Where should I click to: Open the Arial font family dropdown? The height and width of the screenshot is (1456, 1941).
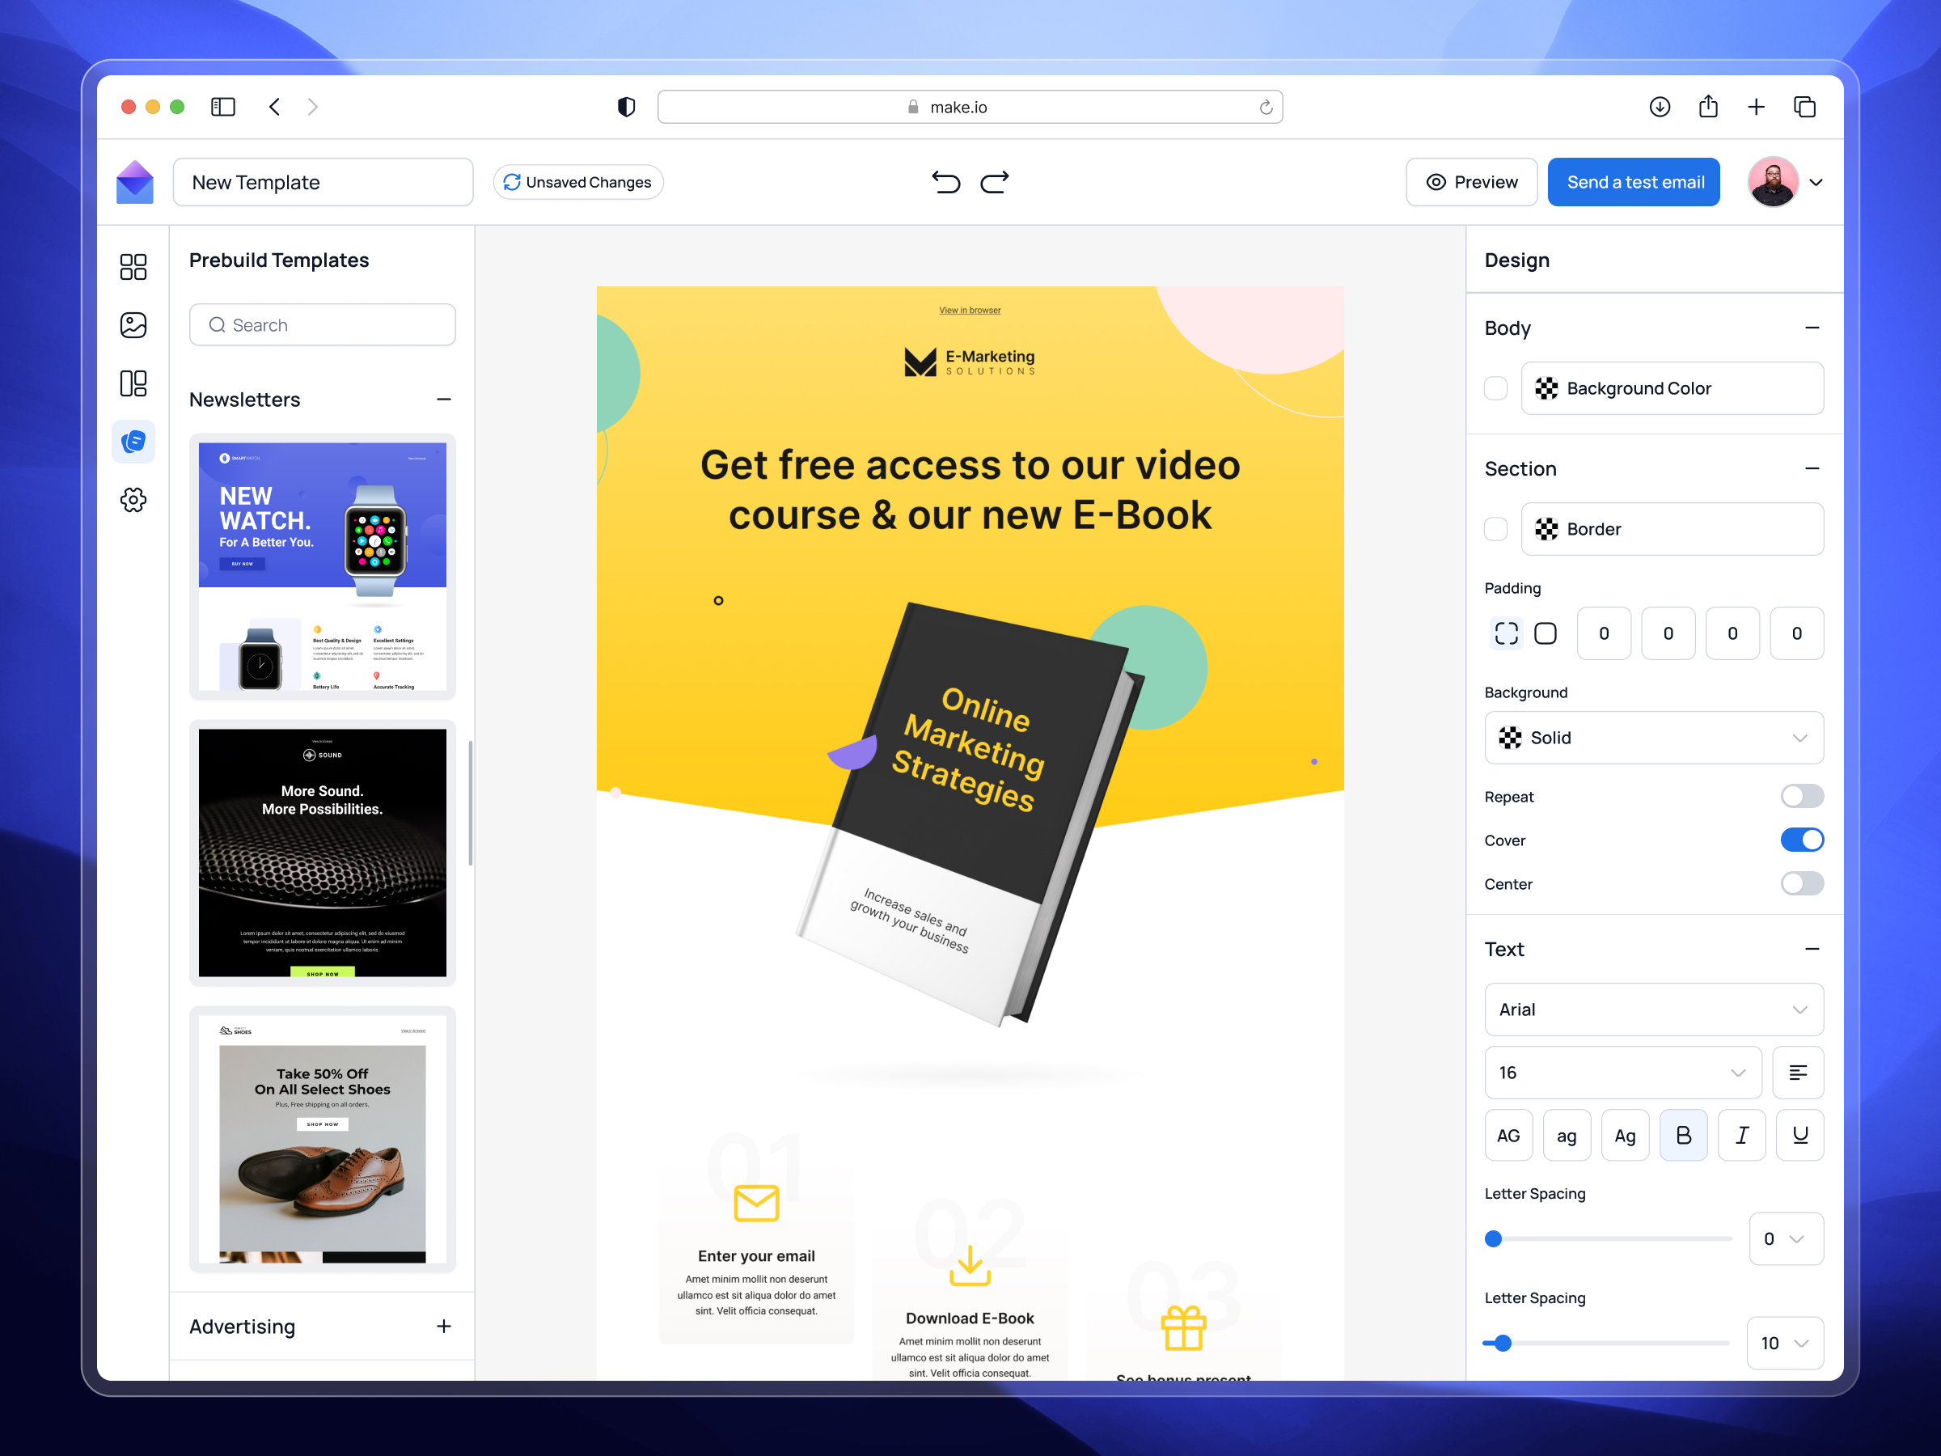[x=1653, y=1009]
